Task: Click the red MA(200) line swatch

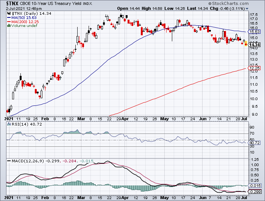Action: tap(9, 22)
